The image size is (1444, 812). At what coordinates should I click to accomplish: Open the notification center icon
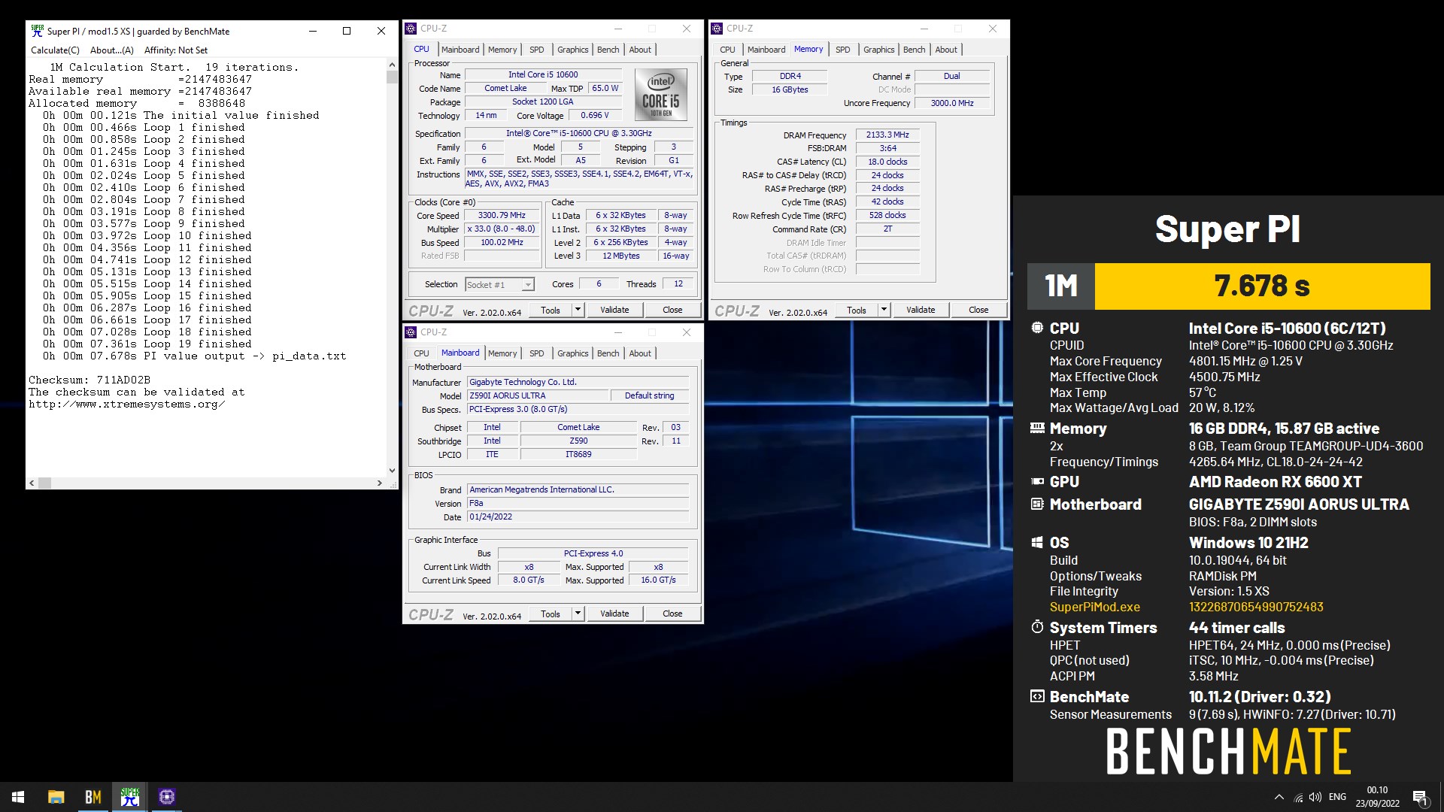coord(1420,797)
